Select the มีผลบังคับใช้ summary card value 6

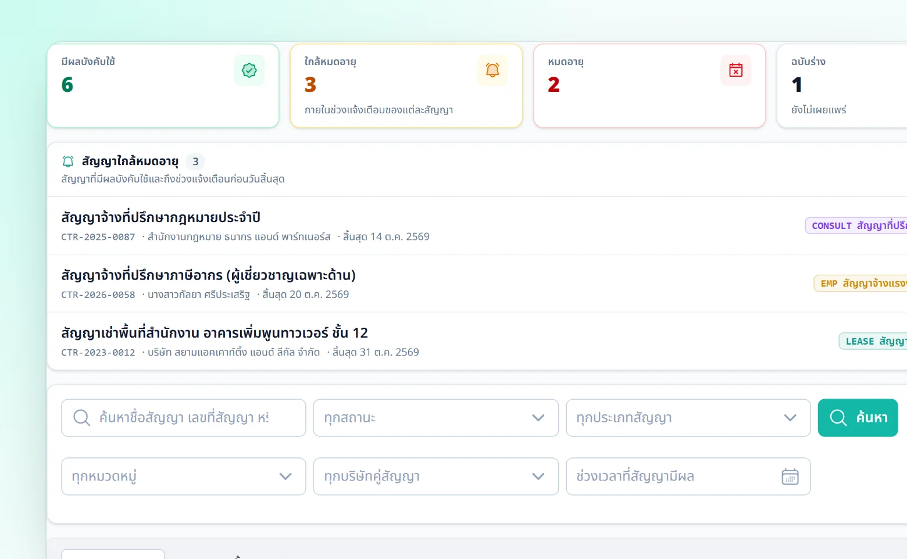coord(67,85)
